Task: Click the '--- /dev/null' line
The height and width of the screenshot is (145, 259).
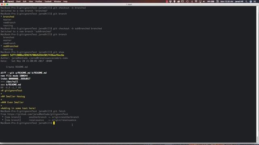Action: (x=9, y=81)
